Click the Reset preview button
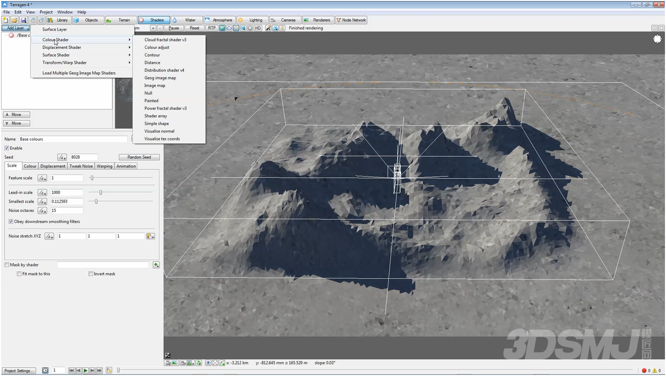This screenshot has height=376, width=666. [194, 28]
